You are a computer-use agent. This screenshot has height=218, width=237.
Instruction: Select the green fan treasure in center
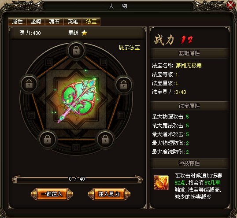click(77, 100)
